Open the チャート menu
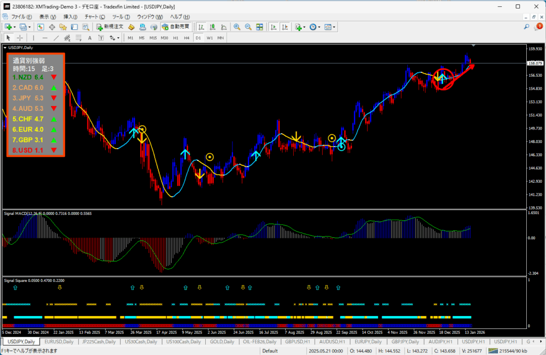 [x=94, y=17]
